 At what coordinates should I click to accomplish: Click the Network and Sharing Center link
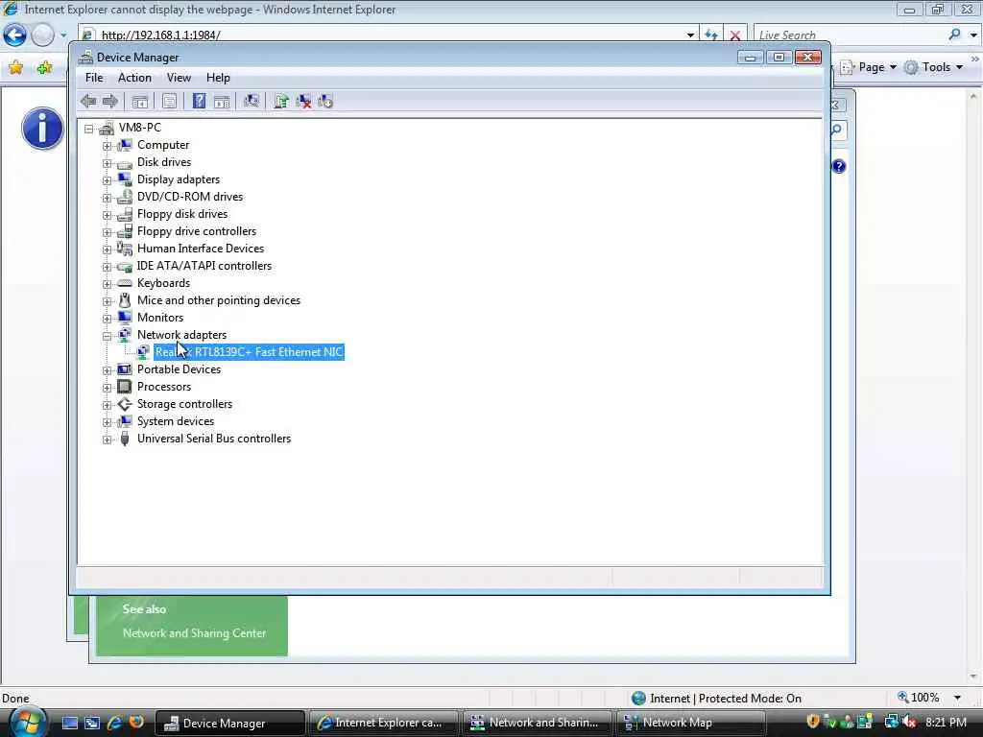tap(194, 633)
